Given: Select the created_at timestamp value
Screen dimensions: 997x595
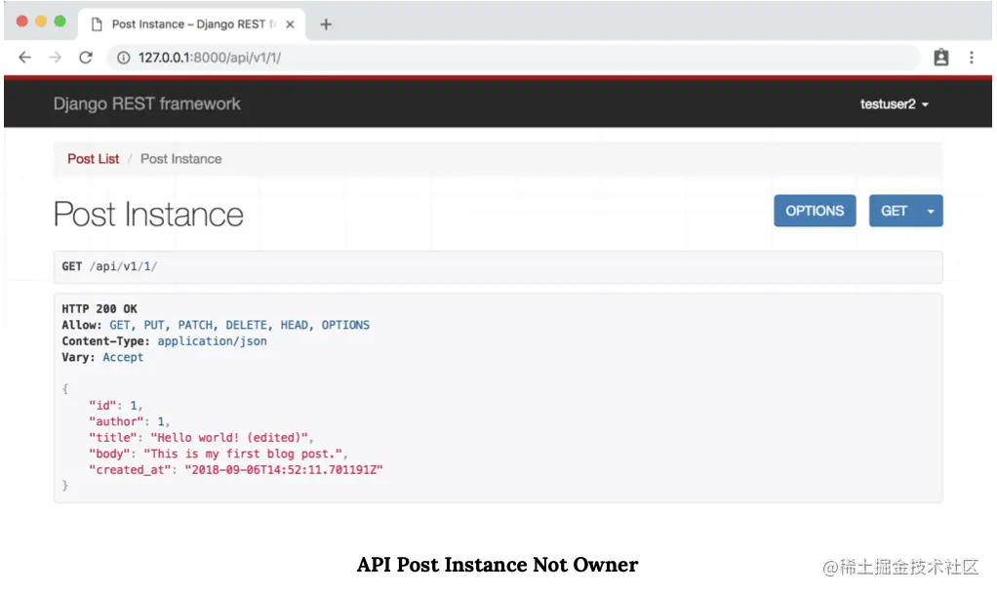Looking at the screenshot, I should click(x=284, y=470).
